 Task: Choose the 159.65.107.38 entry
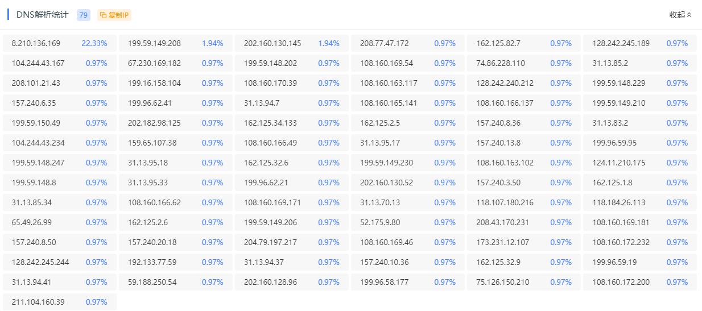point(152,143)
